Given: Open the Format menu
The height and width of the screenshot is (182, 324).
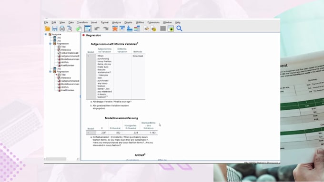Looking at the screenshot, I should (105, 22).
